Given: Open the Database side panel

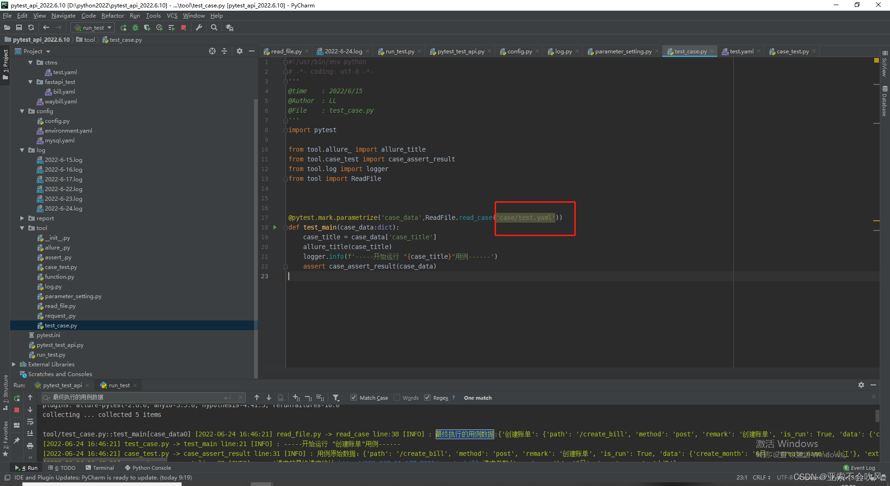Looking at the screenshot, I should (x=885, y=101).
